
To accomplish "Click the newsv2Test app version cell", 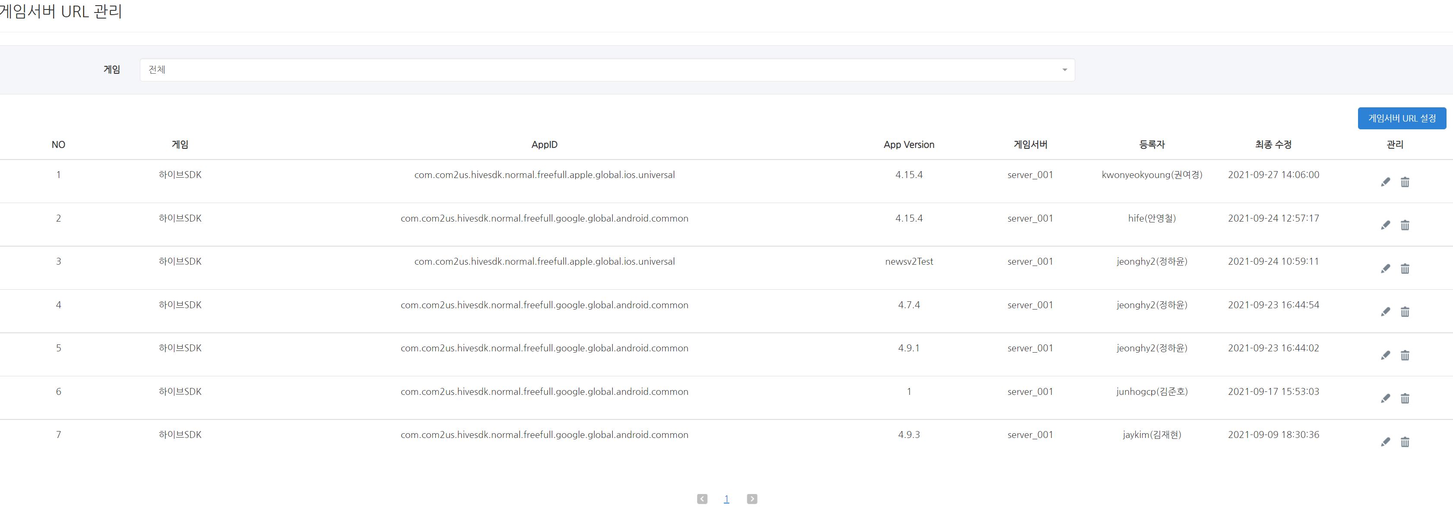I will [909, 261].
